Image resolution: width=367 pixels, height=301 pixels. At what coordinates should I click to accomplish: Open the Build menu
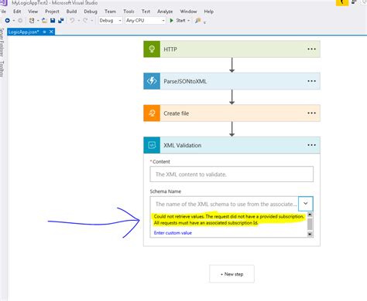pyautogui.click(x=71, y=12)
